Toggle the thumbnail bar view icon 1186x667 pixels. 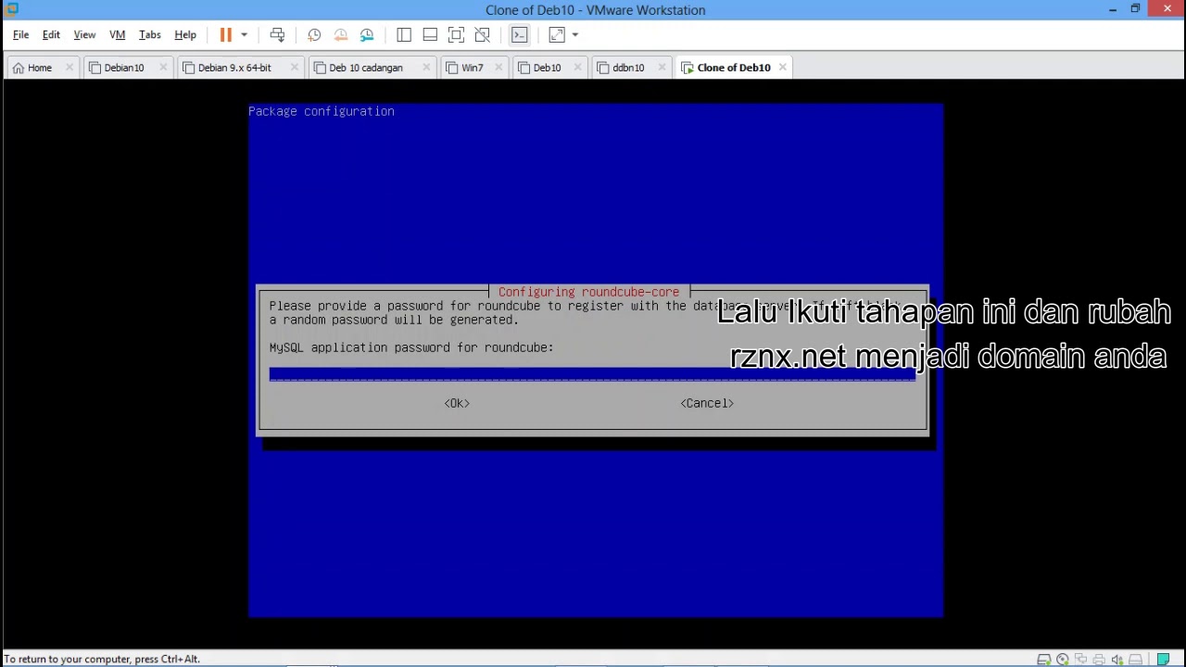[x=430, y=34]
